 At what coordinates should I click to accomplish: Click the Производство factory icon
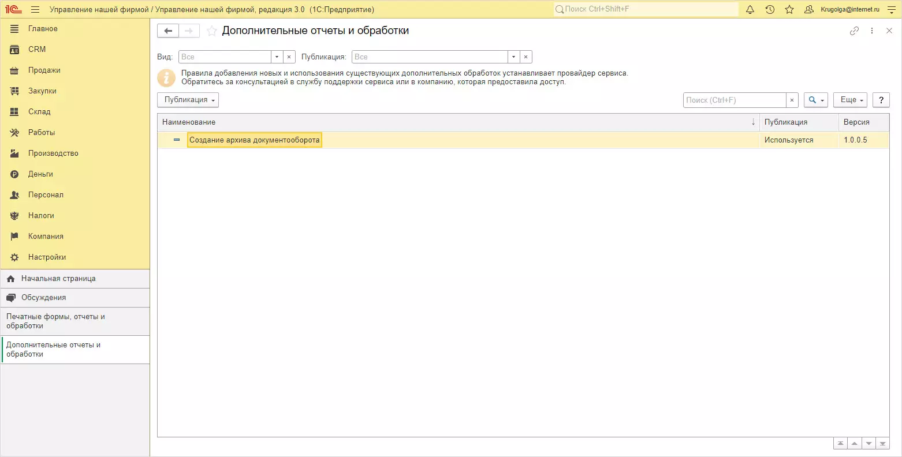(x=14, y=153)
